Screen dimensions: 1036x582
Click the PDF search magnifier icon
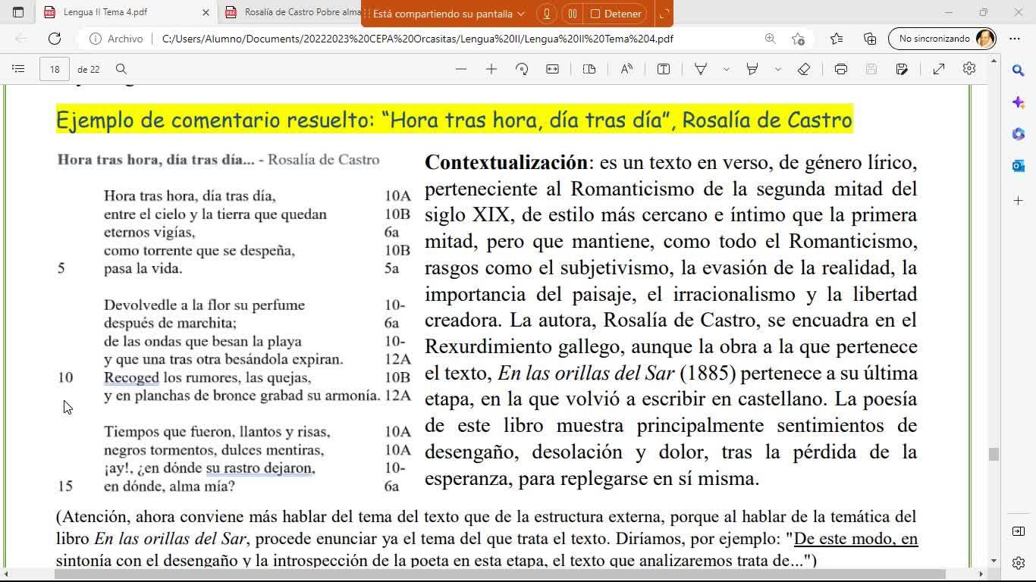coord(121,69)
